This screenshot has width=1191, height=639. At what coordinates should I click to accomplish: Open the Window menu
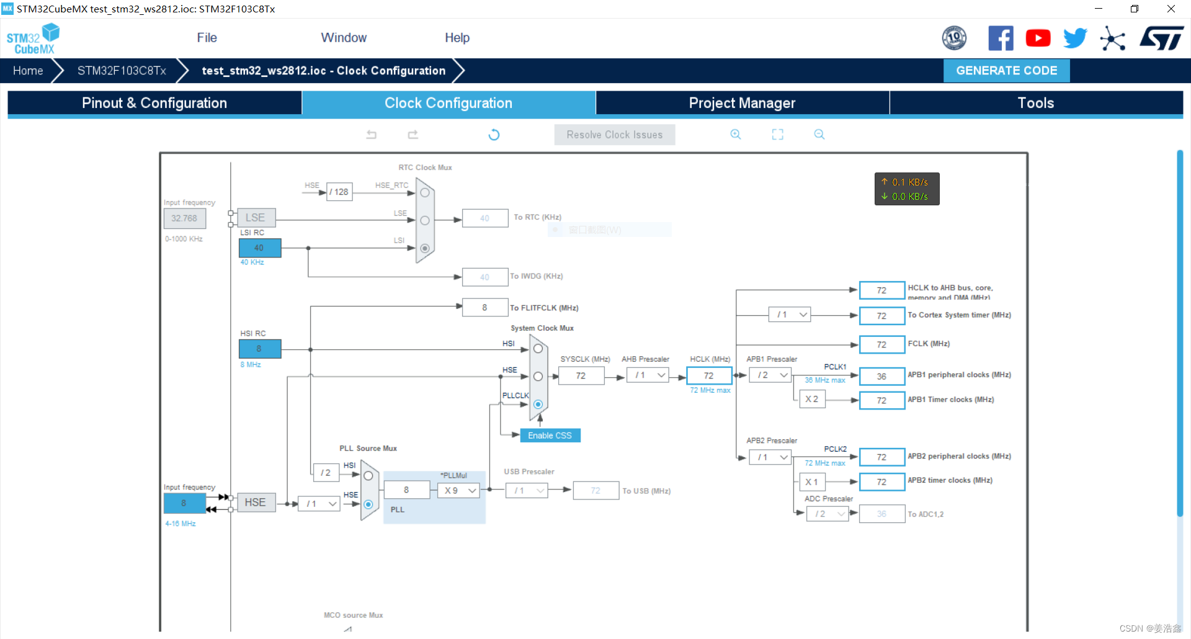coord(344,38)
